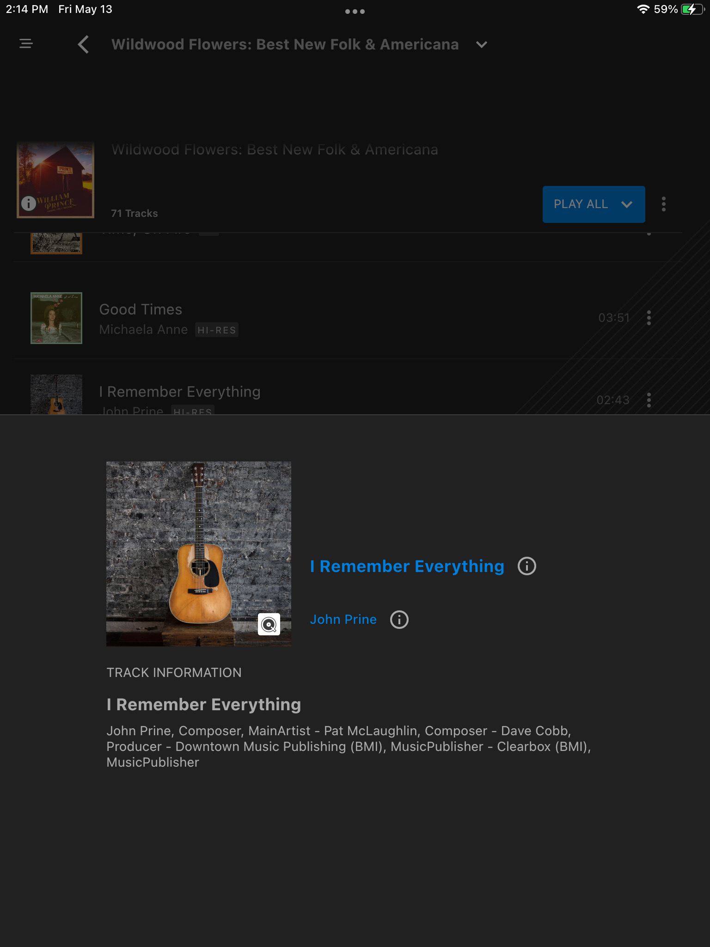Tap the three dots at the top center
The image size is (710, 947).
pos(355,12)
